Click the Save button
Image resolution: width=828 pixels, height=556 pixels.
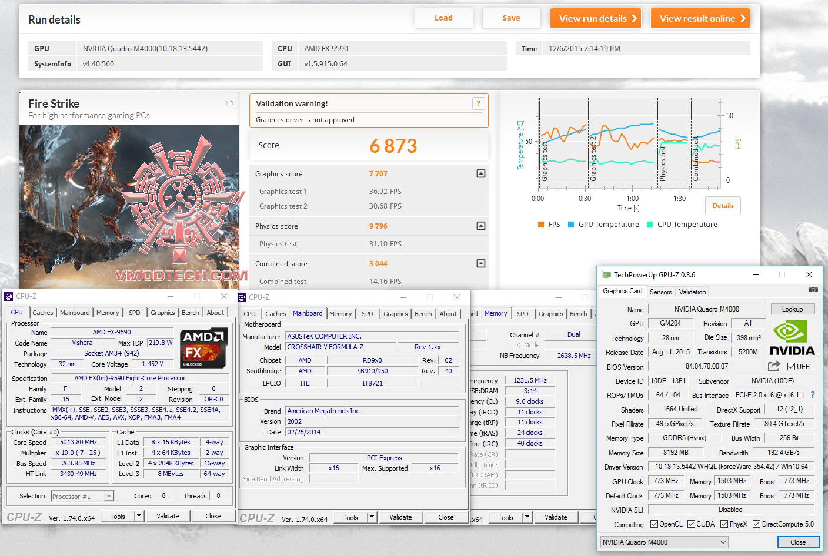tap(511, 18)
